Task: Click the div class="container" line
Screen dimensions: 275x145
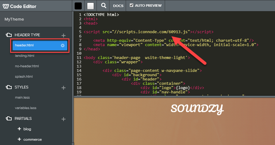Action: 158,84
